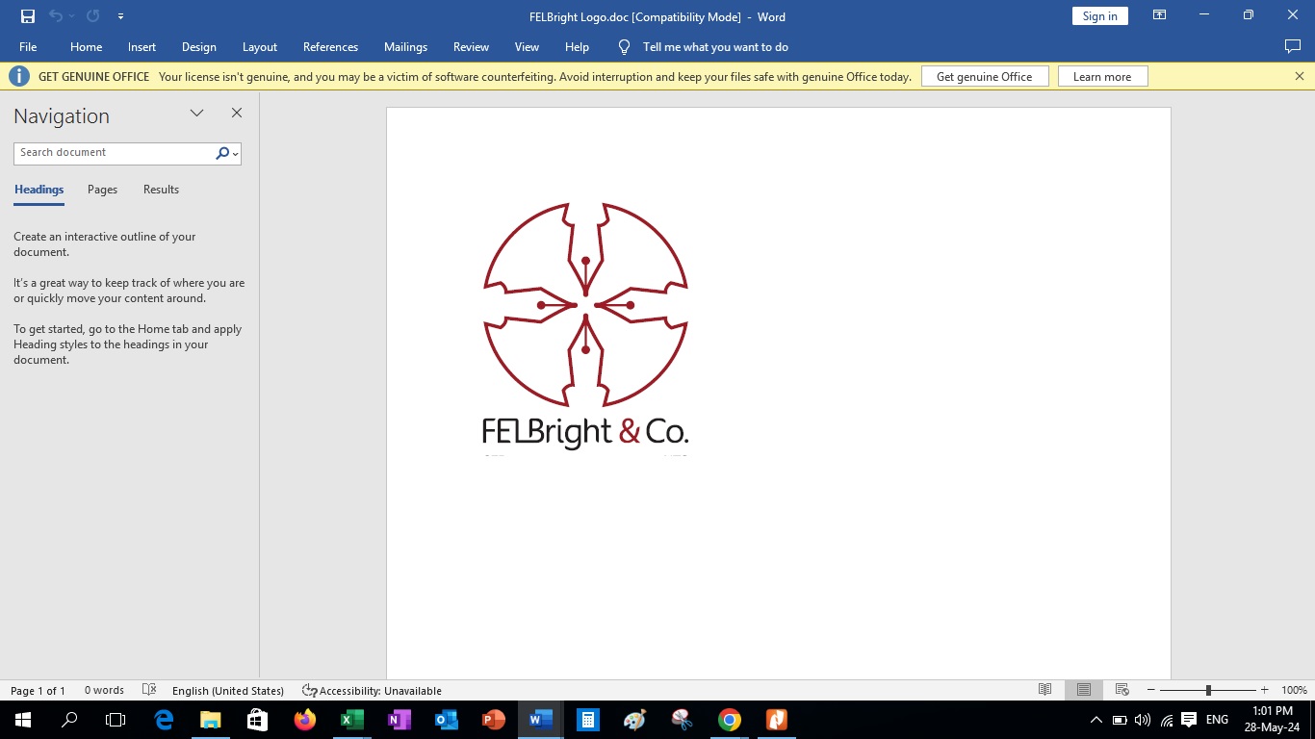Switch to the Home ribbon tab
1315x739 pixels.
(86, 46)
